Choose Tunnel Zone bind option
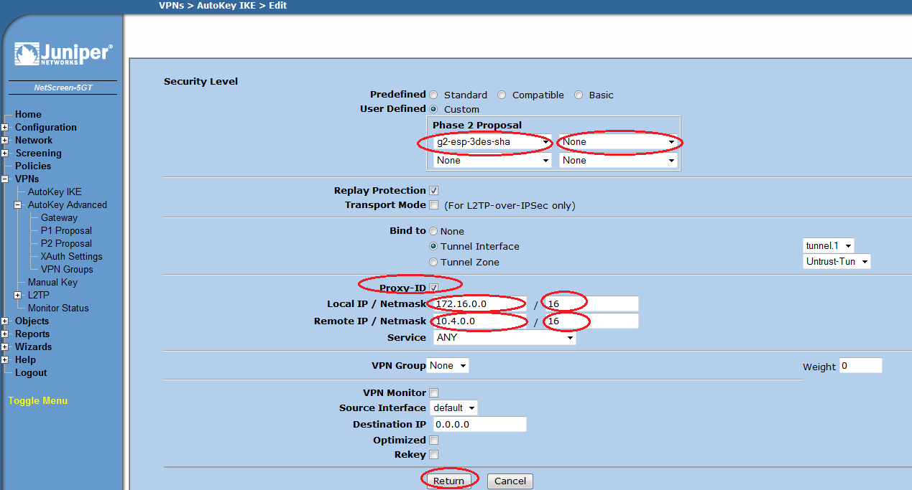 [433, 263]
